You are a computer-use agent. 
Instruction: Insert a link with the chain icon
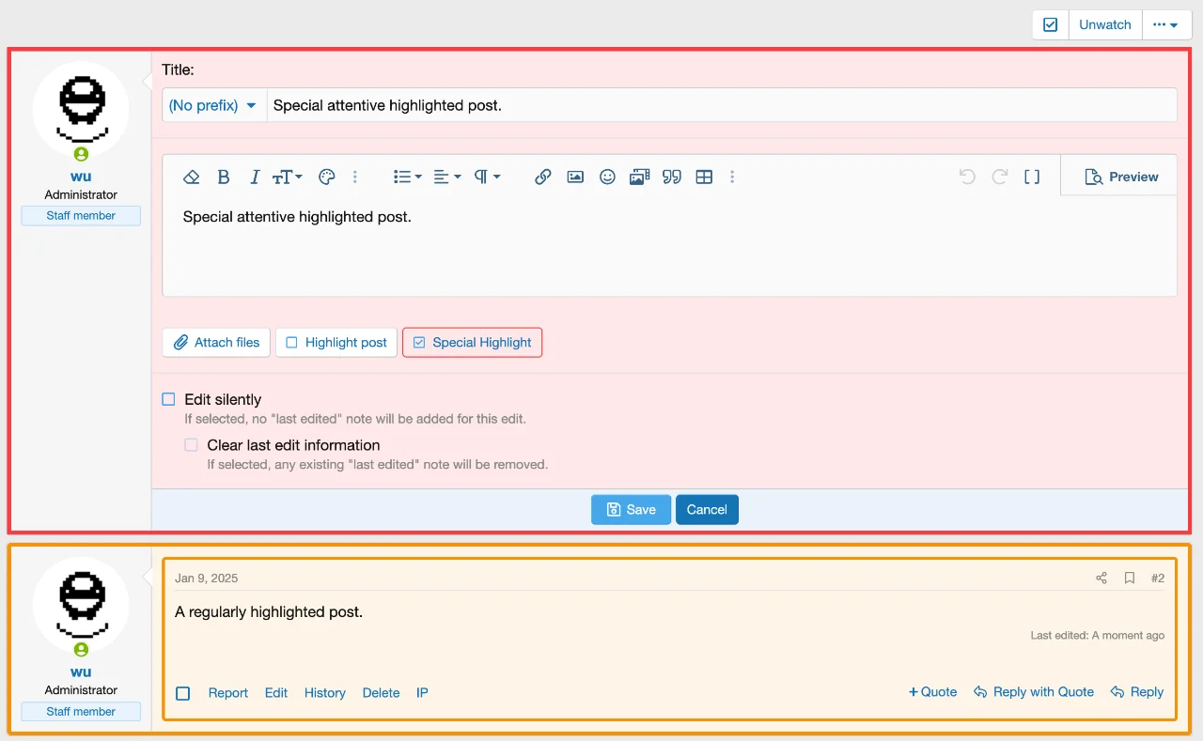(x=542, y=177)
